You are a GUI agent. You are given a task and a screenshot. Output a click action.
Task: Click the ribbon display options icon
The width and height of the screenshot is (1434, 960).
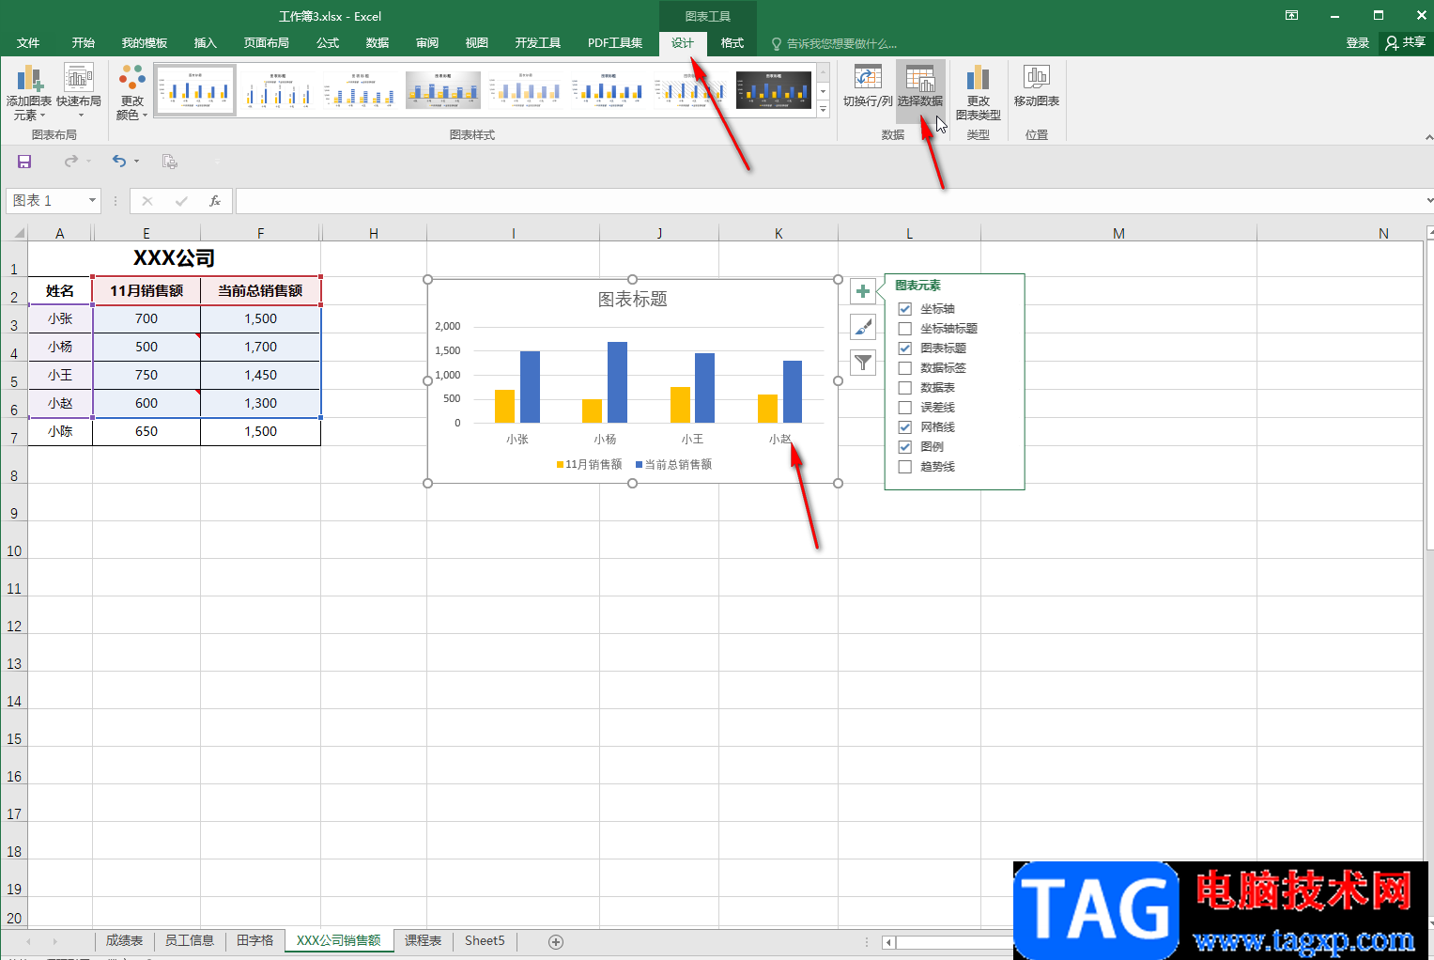tap(1292, 15)
